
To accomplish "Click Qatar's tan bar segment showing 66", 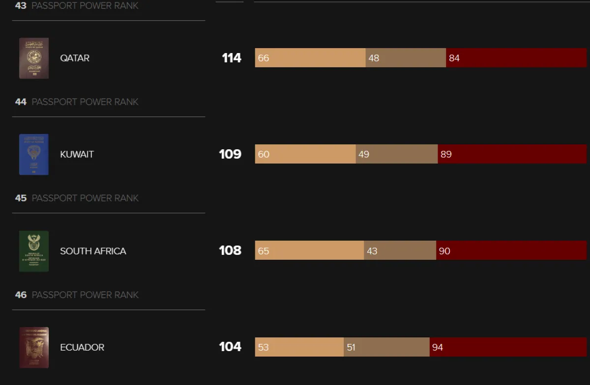I will click(310, 58).
